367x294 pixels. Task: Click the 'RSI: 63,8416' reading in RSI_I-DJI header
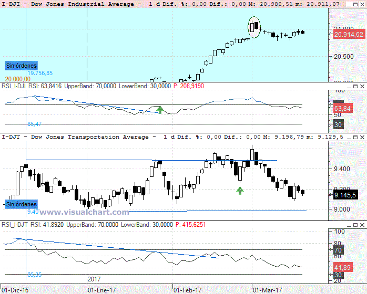click(x=45, y=86)
